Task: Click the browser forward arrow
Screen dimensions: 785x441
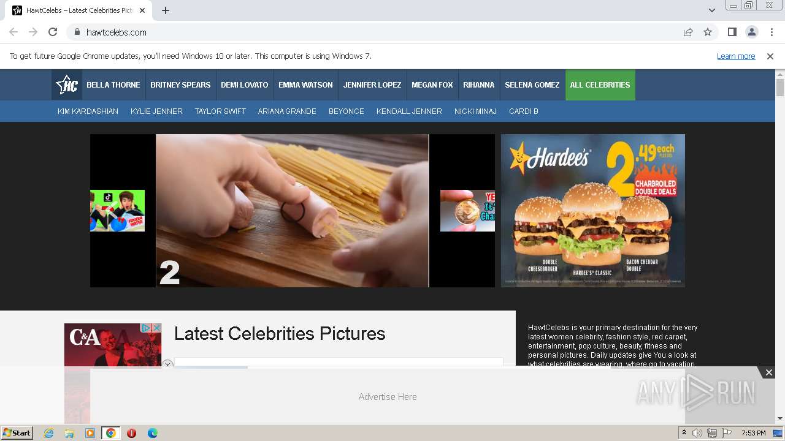Action: (x=33, y=32)
